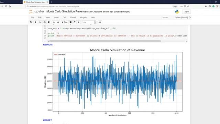Open the Widgets menu
The width and height of the screenshot is (220, 124).
(x=83, y=18)
